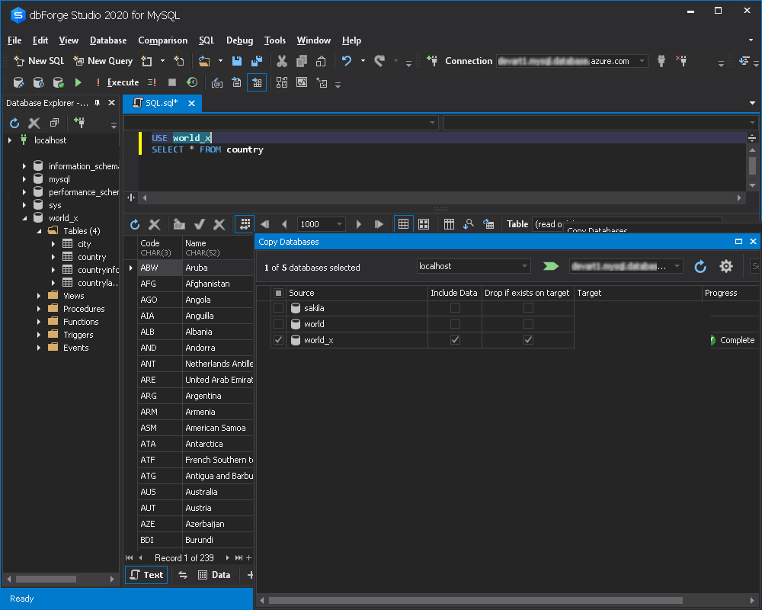The width and height of the screenshot is (762, 610).
Task: Open the Debug menu
Action: tap(239, 40)
